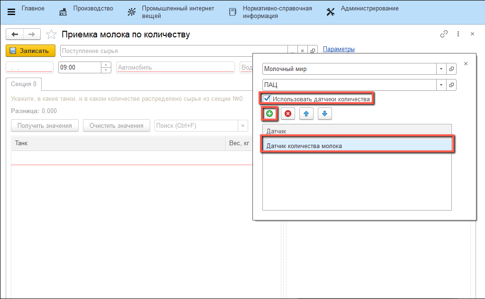
Task: Move sensor down with blue arrow
Action: tap(324, 114)
